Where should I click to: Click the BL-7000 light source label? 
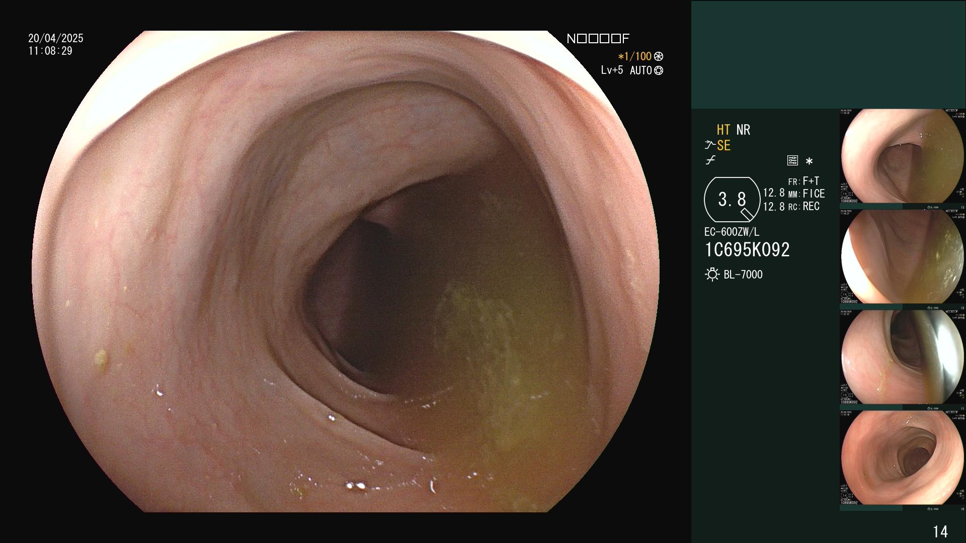743,275
